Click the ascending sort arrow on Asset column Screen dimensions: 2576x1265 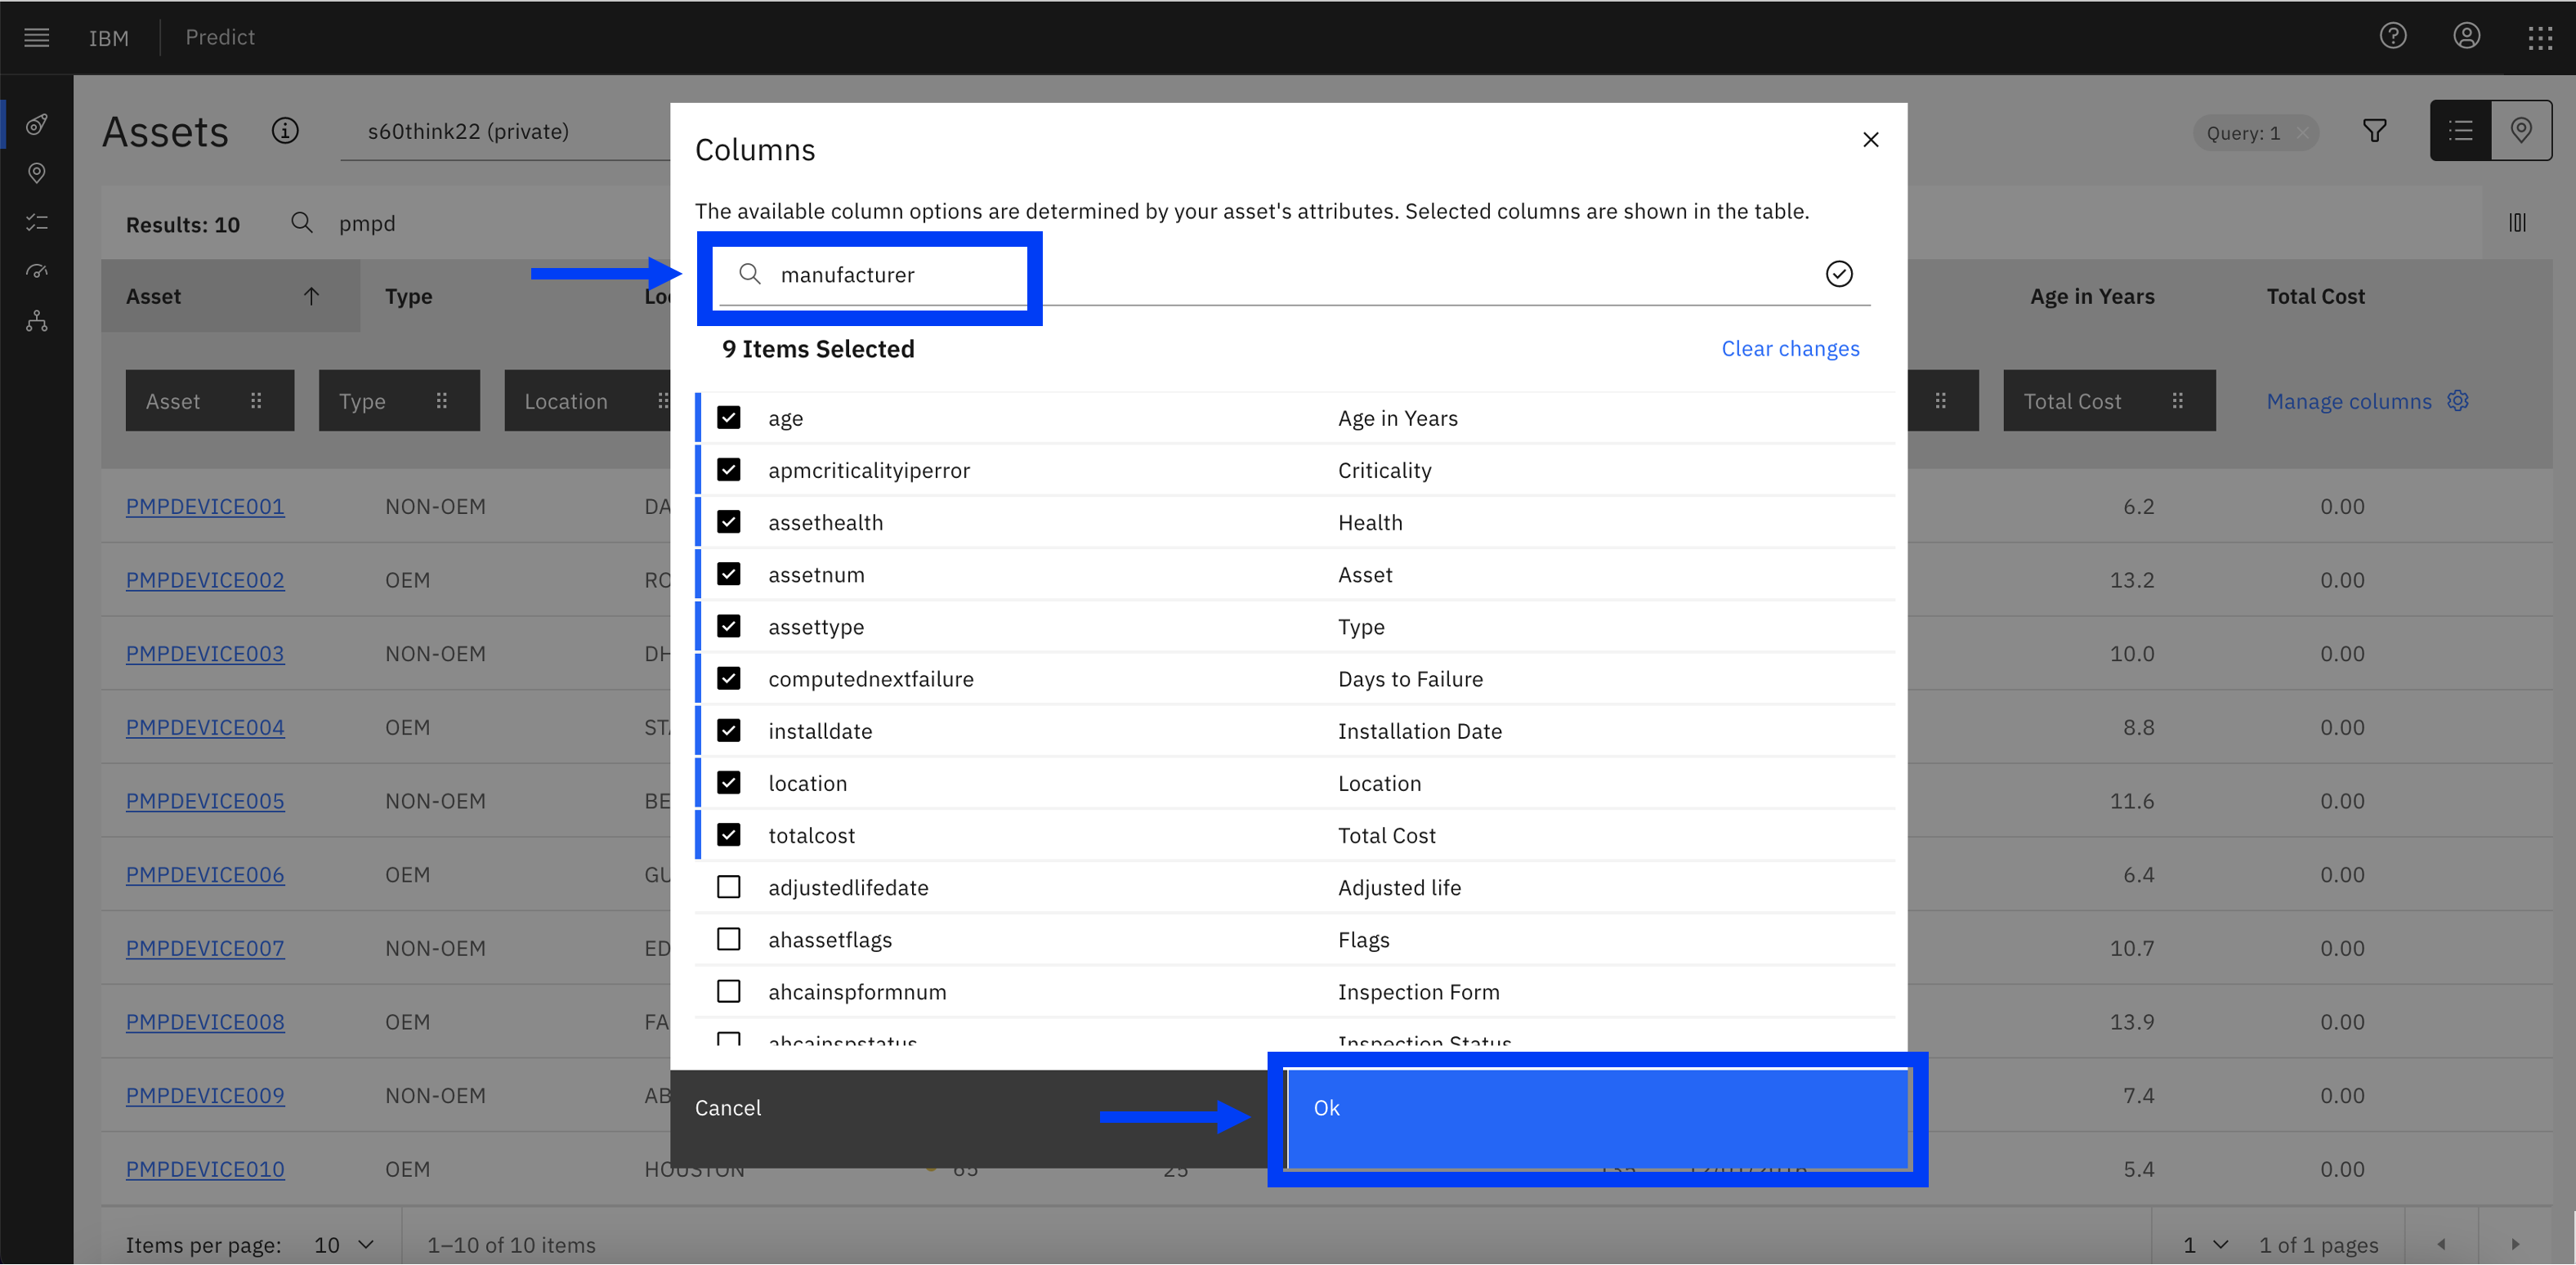pyautogui.click(x=311, y=296)
